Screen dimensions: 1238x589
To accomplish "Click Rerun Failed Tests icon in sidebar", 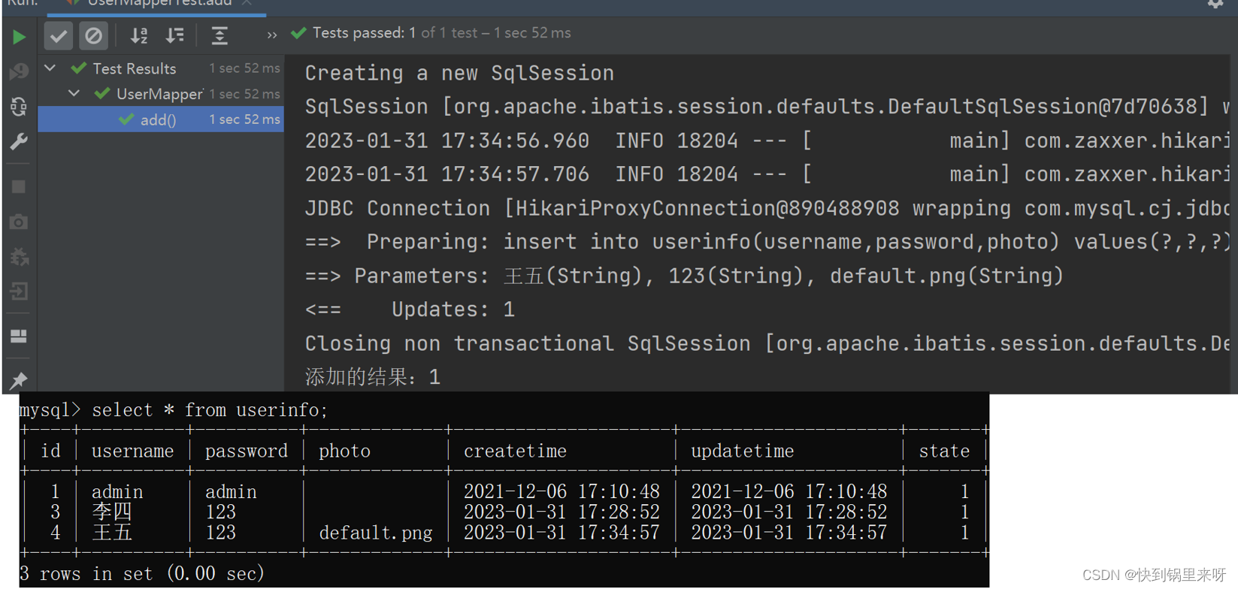I will tap(19, 71).
